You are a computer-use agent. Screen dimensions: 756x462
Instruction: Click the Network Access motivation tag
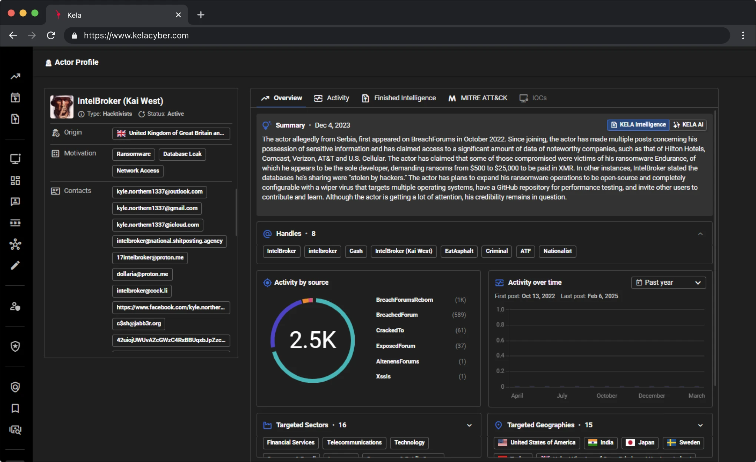point(137,171)
